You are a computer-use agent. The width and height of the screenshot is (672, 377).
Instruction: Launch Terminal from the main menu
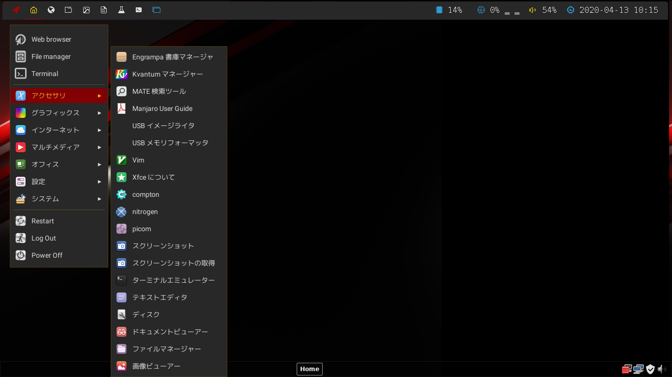click(59, 74)
